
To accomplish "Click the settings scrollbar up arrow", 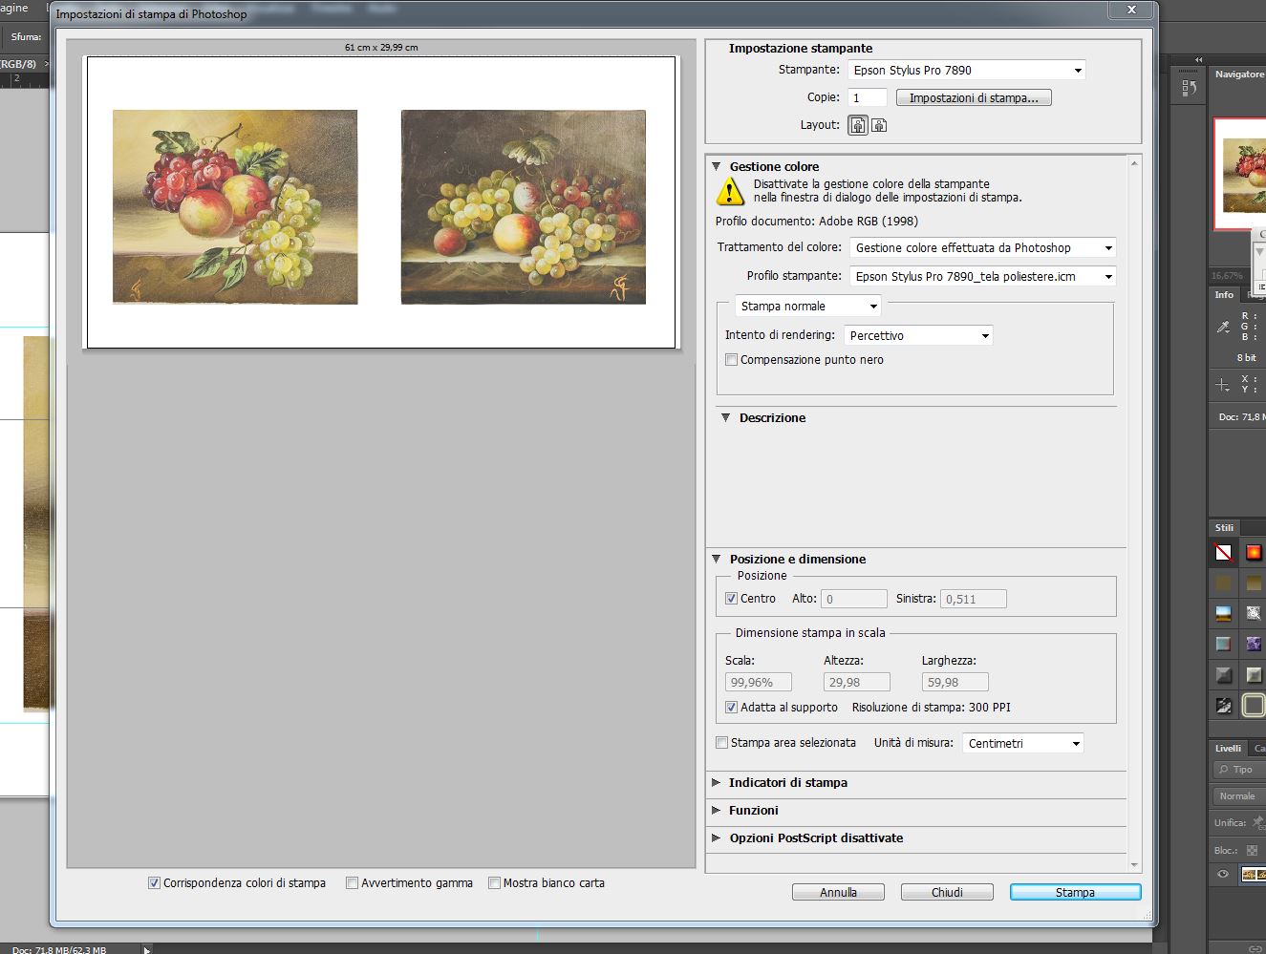I will click(x=1134, y=163).
